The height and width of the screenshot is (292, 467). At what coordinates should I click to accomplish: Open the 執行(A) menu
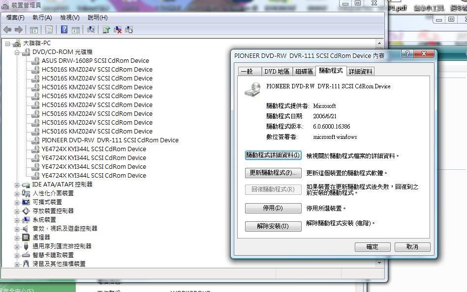tap(42, 18)
